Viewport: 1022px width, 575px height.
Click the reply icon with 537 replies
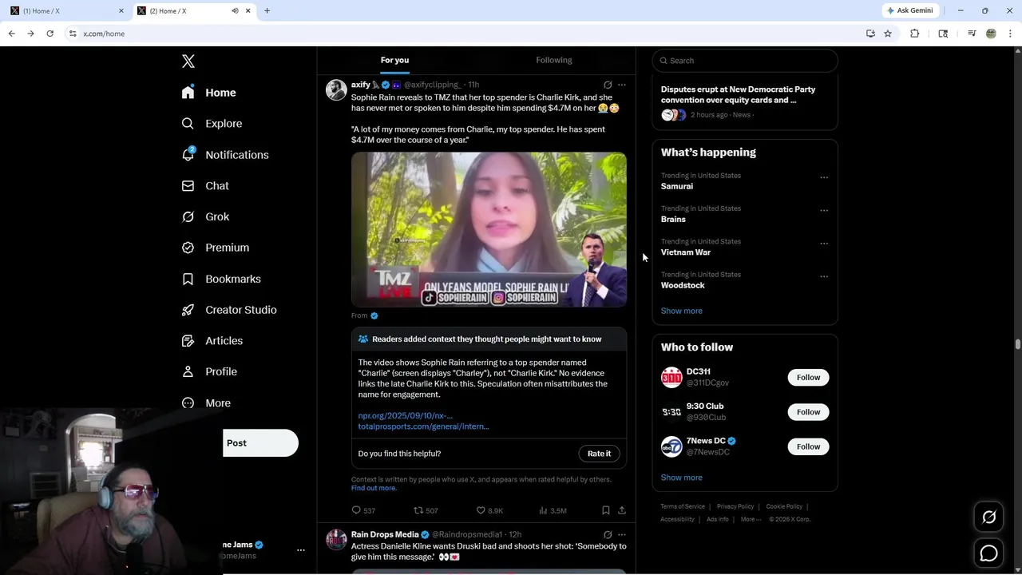pyautogui.click(x=356, y=510)
